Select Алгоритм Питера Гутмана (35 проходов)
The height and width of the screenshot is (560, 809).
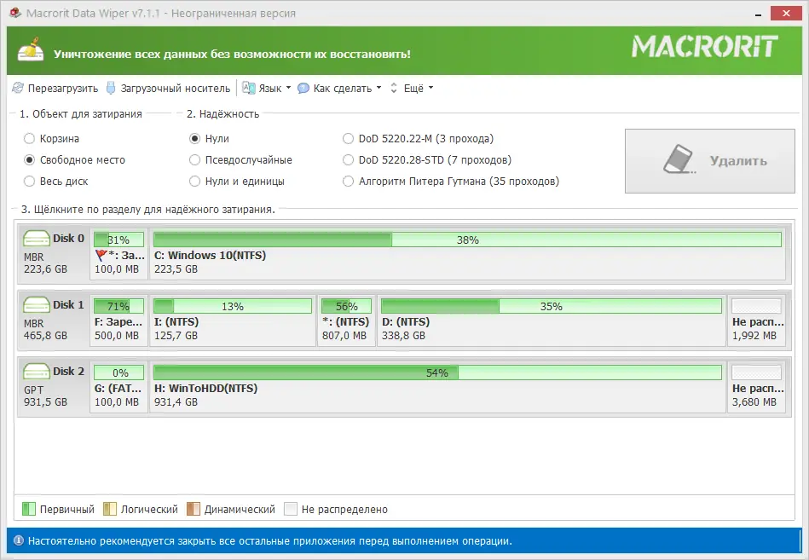click(x=348, y=181)
